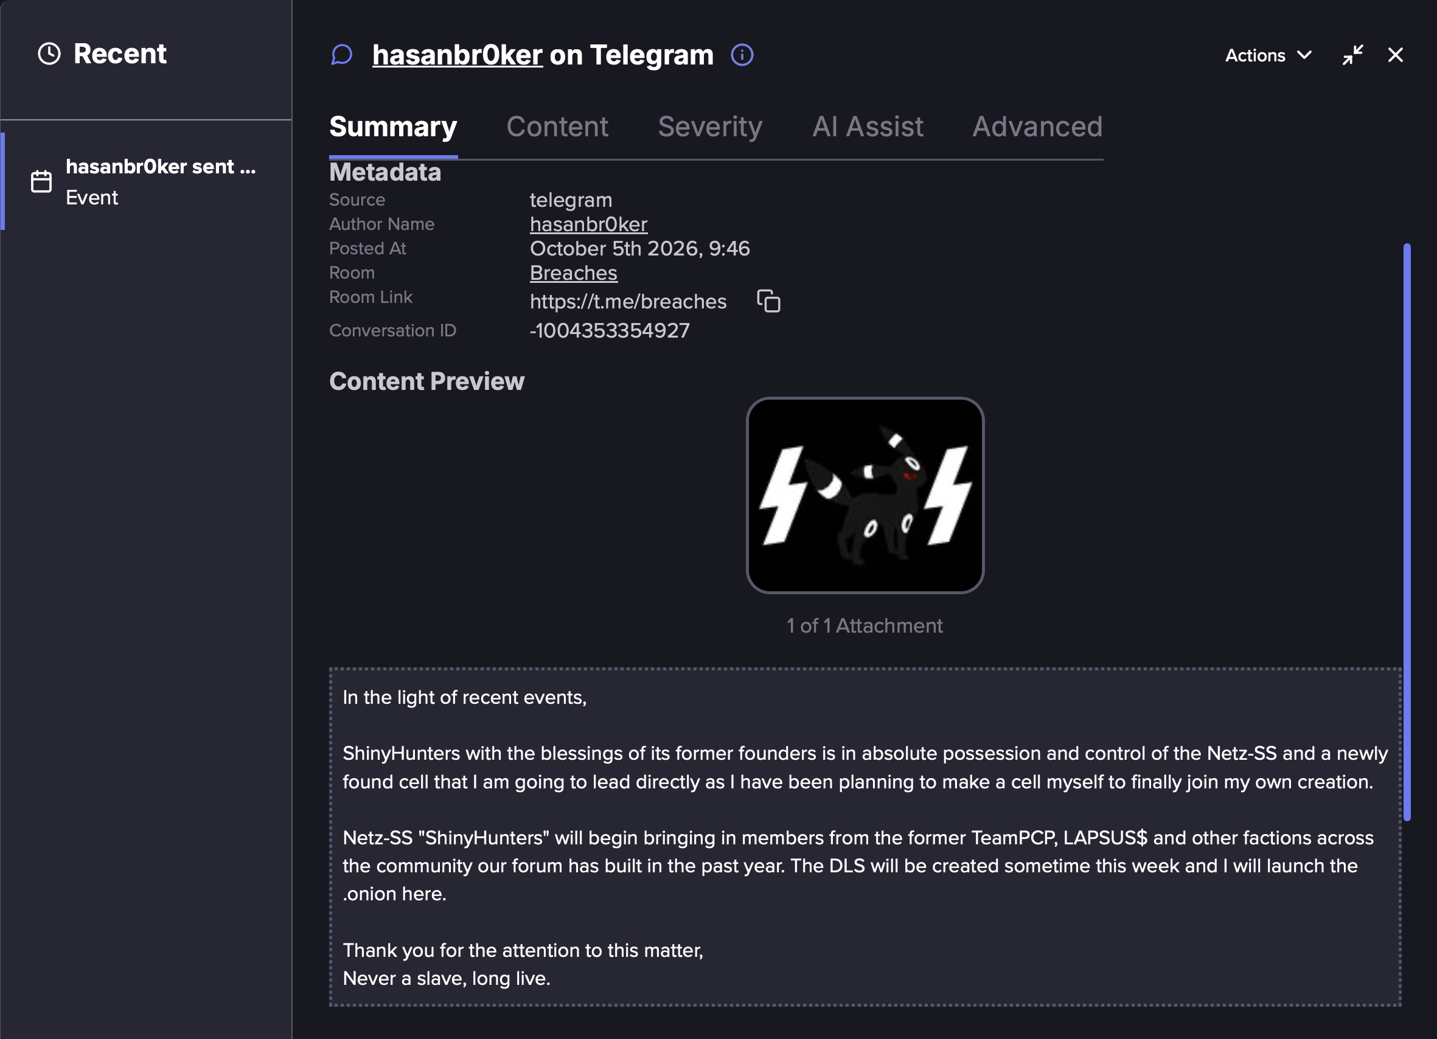Image resolution: width=1437 pixels, height=1039 pixels.
Task: Click the posted date October 5th 2026
Action: point(639,248)
